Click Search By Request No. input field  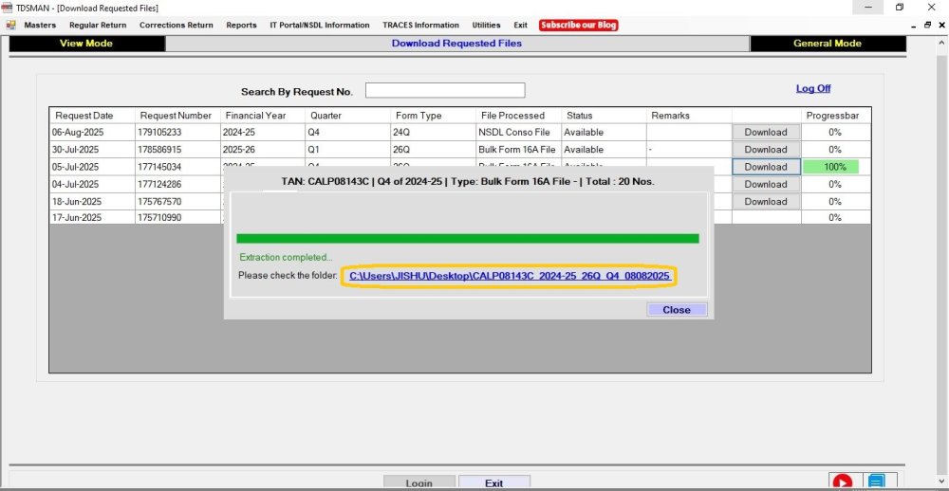[x=445, y=90]
